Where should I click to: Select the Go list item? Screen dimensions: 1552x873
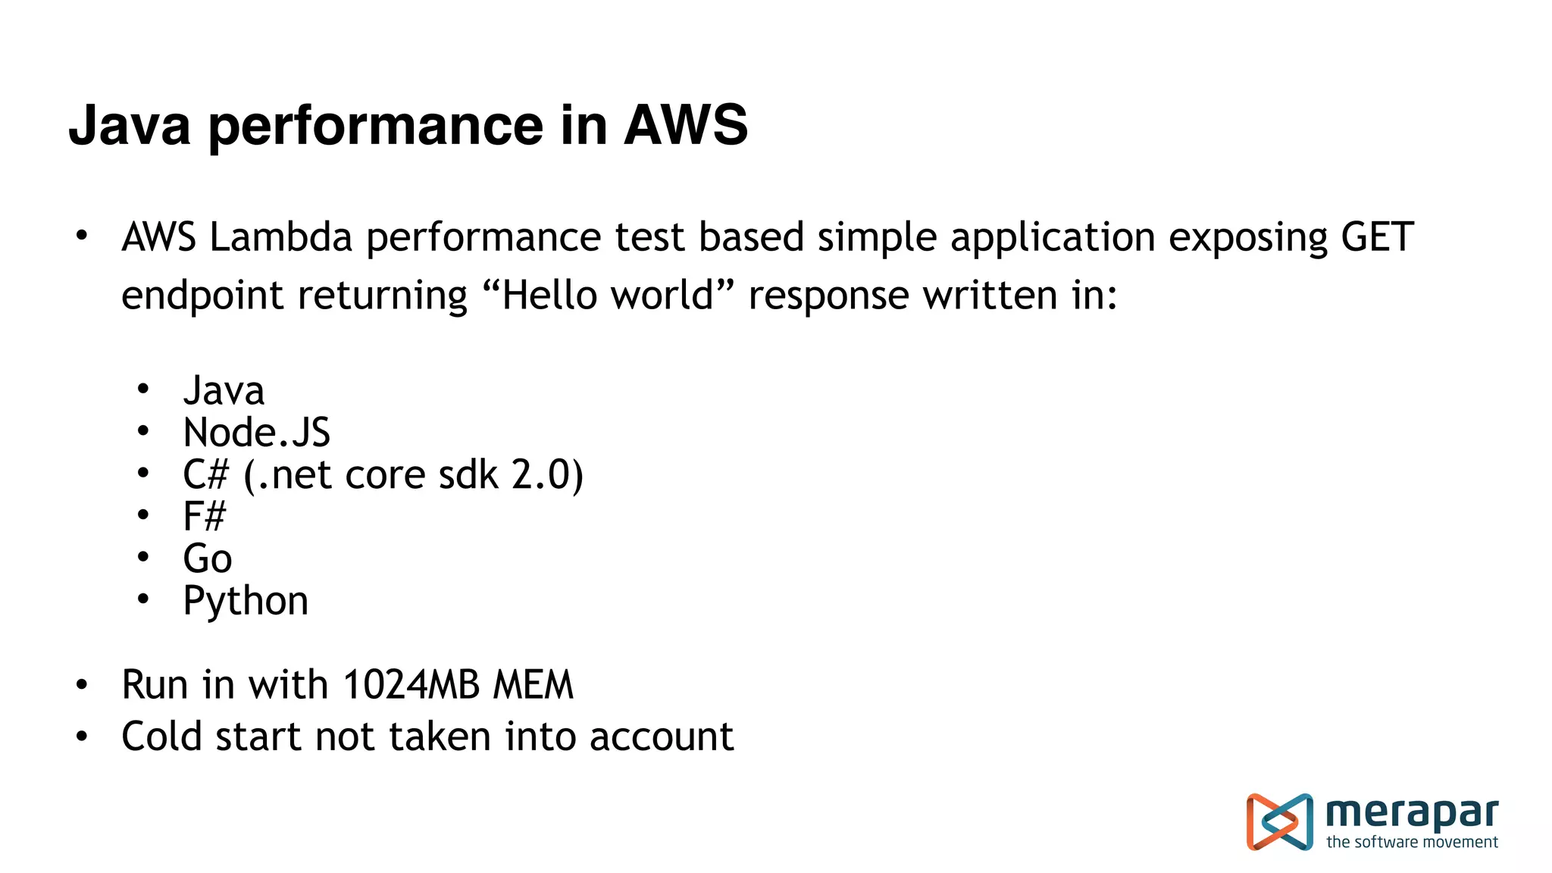[x=207, y=559]
